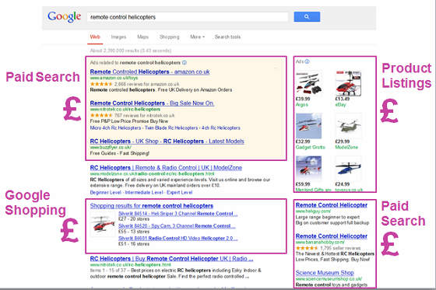Select the Web tab
The height and width of the screenshot is (290, 436).
pyautogui.click(x=95, y=37)
